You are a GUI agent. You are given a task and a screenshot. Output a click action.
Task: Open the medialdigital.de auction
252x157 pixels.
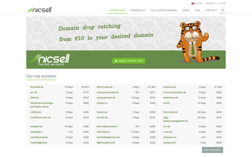39,143
